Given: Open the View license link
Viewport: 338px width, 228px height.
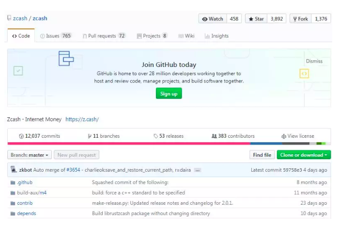Looking at the screenshot, I should pyautogui.click(x=298, y=136).
